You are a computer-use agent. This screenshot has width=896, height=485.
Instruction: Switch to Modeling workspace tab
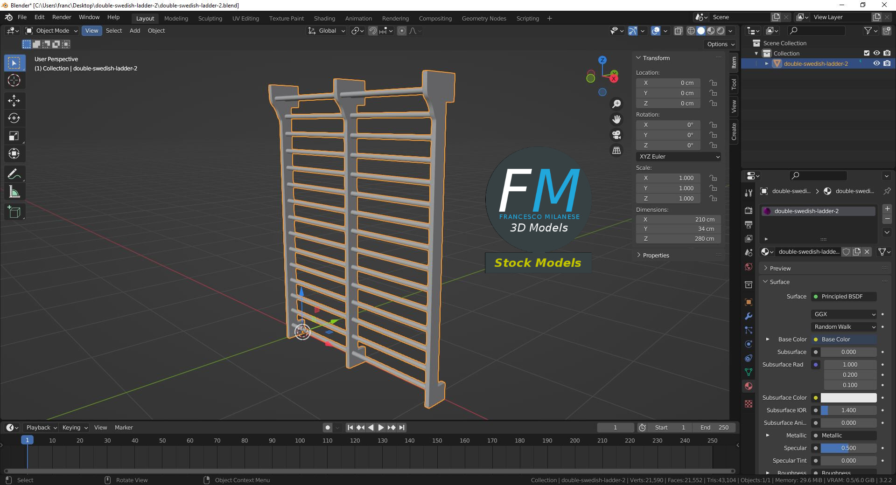pyautogui.click(x=176, y=19)
